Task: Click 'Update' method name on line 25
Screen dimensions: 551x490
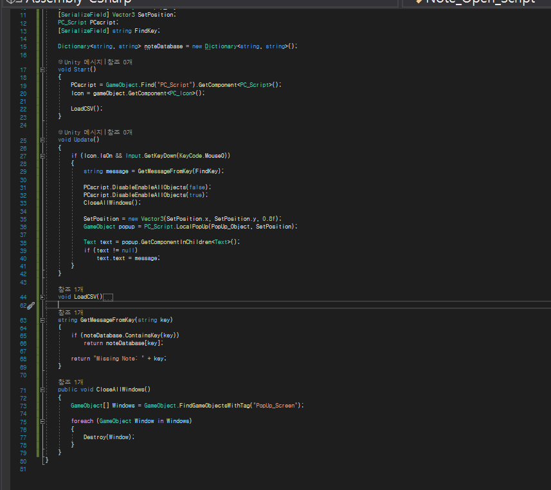Action: click(84, 140)
